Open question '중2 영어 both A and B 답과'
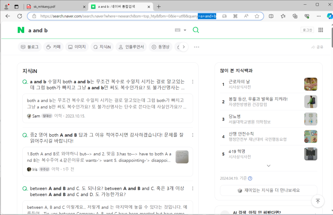This screenshot has width=333, height=215. pos(106,138)
